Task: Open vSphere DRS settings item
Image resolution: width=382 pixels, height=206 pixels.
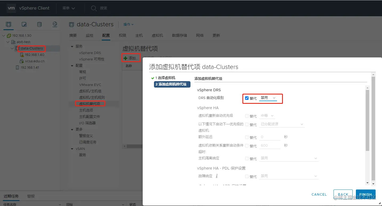Action: pyautogui.click(x=90, y=53)
